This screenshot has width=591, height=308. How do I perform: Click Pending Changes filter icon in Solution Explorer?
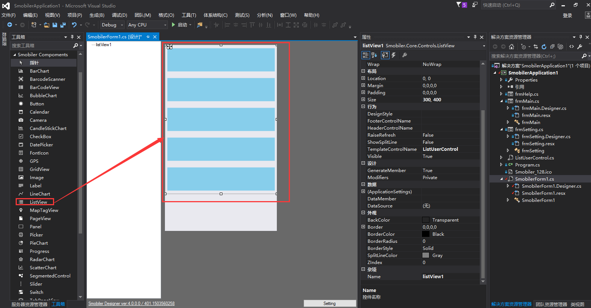(524, 47)
